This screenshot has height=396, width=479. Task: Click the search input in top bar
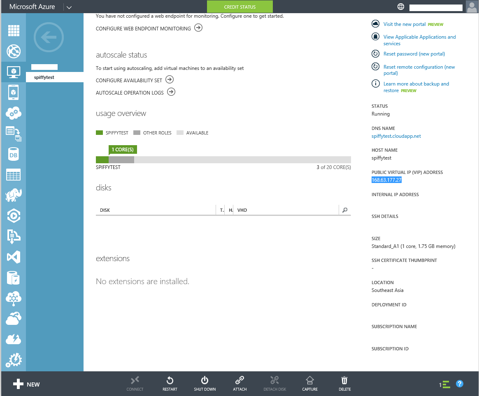tap(436, 8)
